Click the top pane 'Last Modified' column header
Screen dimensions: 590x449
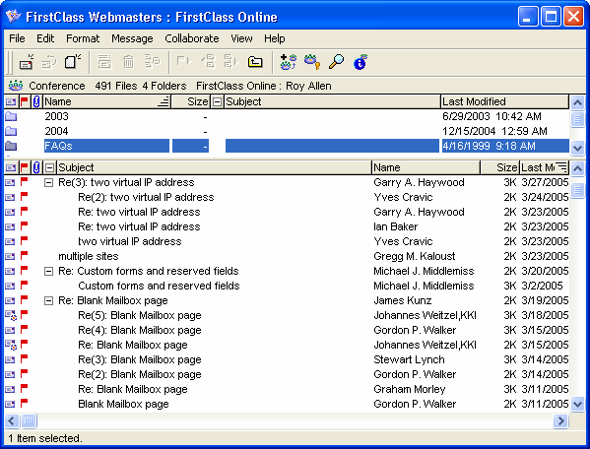[504, 101]
